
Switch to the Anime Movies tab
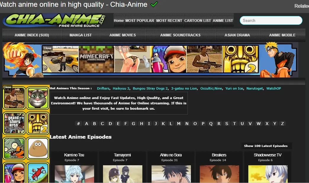[x=123, y=35]
